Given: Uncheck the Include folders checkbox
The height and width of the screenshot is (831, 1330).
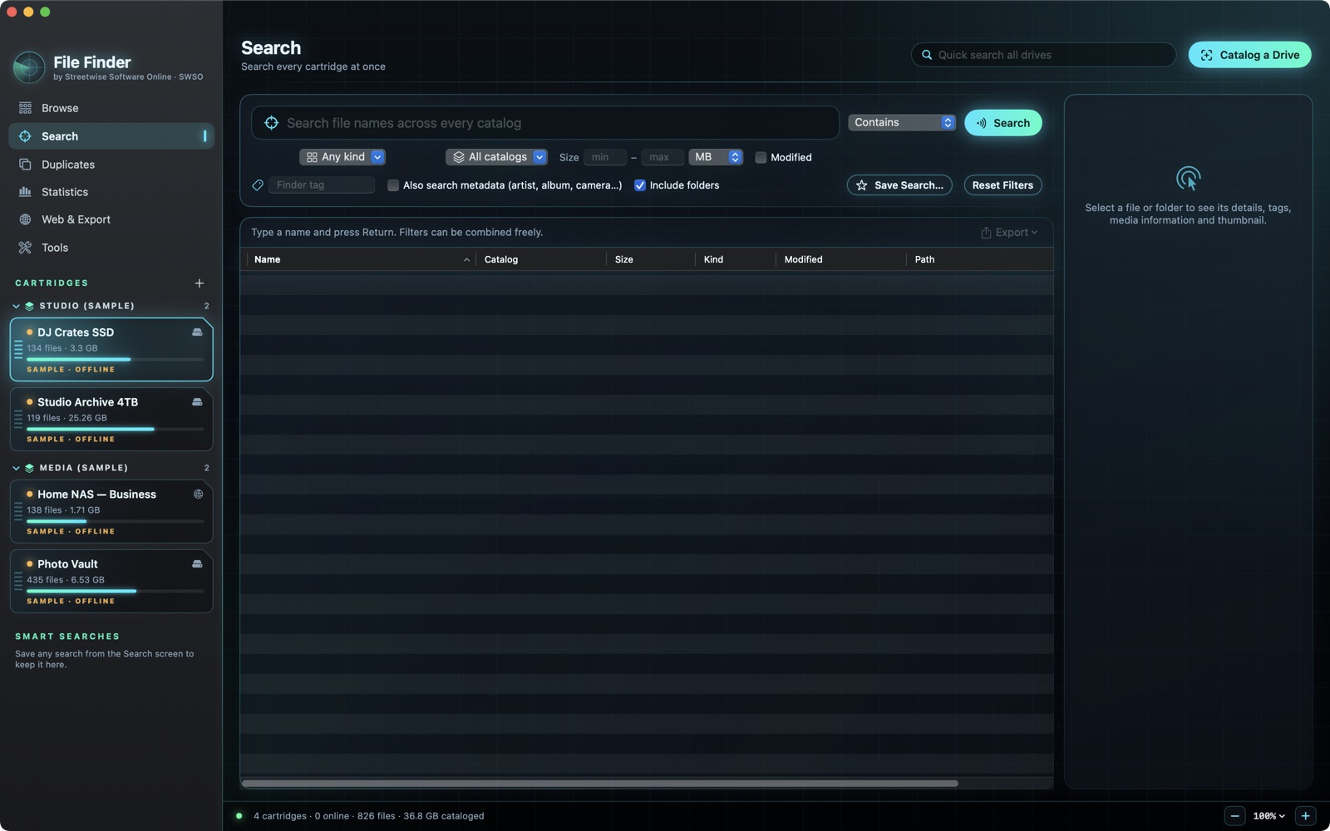Looking at the screenshot, I should point(640,185).
